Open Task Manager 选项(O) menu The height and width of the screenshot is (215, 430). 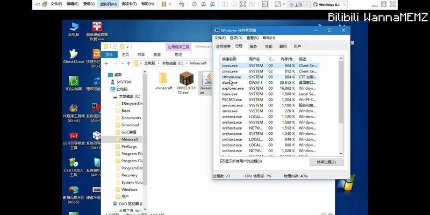236,38
